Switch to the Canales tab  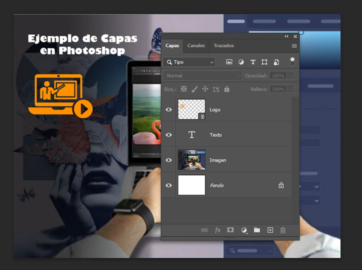(196, 46)
